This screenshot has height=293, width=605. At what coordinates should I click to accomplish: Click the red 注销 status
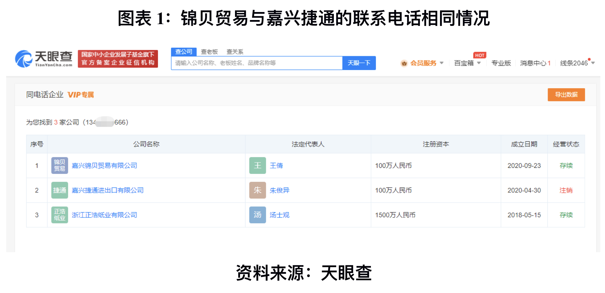pyautogui.click(x=566, y=190)
